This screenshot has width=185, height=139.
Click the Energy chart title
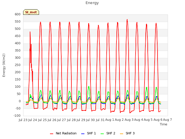[x=92, y=3]
